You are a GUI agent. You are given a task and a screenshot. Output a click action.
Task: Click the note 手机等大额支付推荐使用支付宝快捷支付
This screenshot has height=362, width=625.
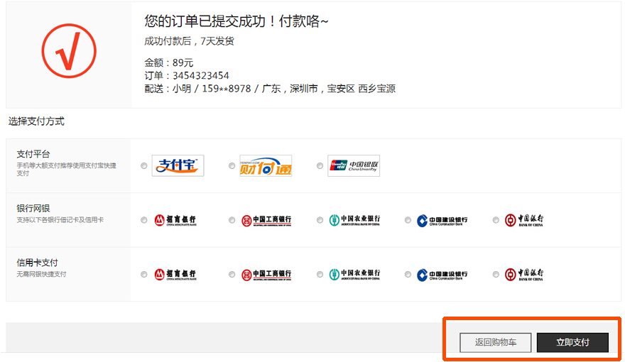tap(66, 169)
